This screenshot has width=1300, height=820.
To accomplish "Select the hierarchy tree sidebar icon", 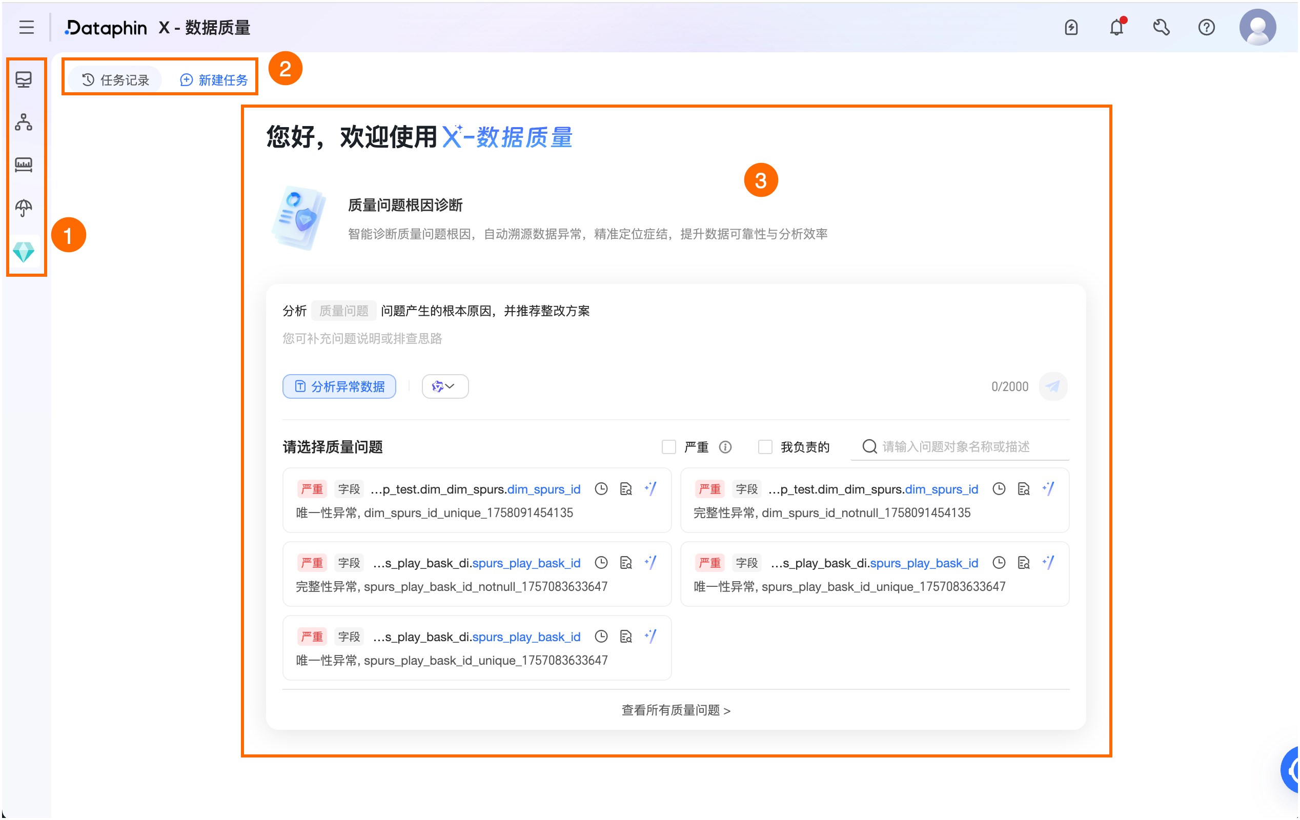I will point(24,122).
